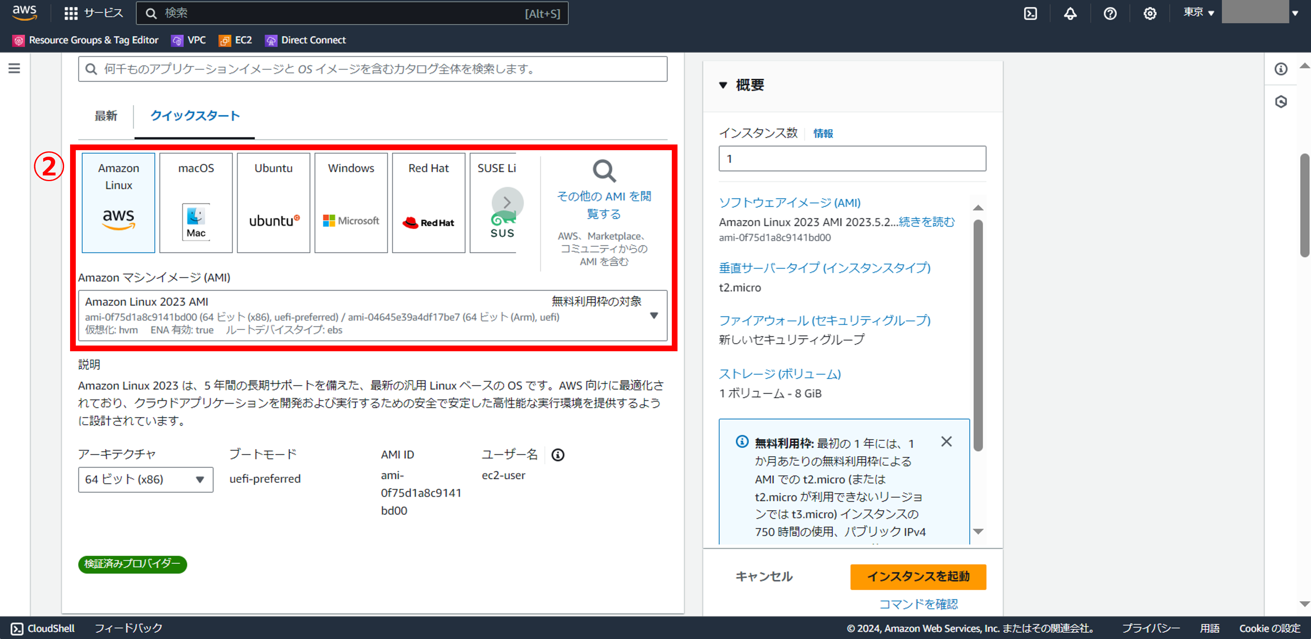Open the notifications bell
This screenshot has height=639, width=1311.
[1070, 14]
